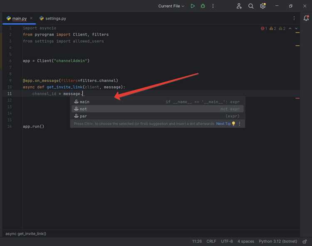Click the top yellow warning stripe mark
This screenshot has width=312, height=246.
pyautogui.click(x=297, y=33)
